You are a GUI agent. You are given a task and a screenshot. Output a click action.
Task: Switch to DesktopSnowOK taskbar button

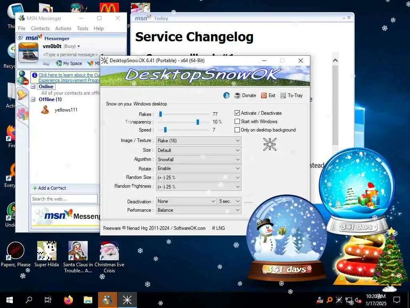click(127, 300)
